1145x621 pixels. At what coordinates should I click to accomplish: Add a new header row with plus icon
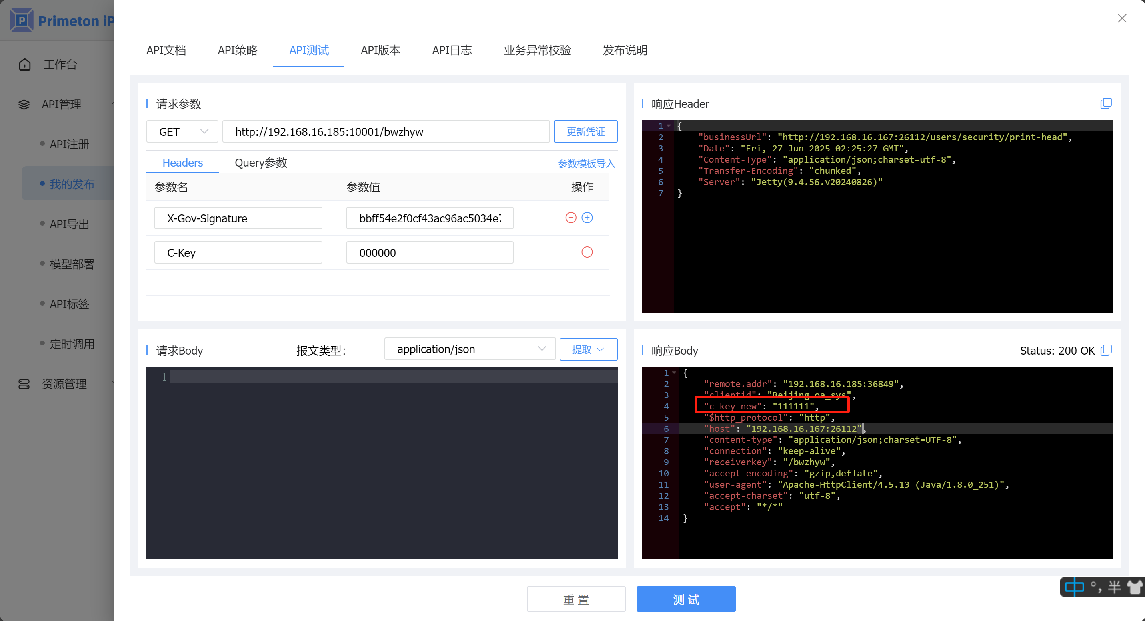[587, 218]
